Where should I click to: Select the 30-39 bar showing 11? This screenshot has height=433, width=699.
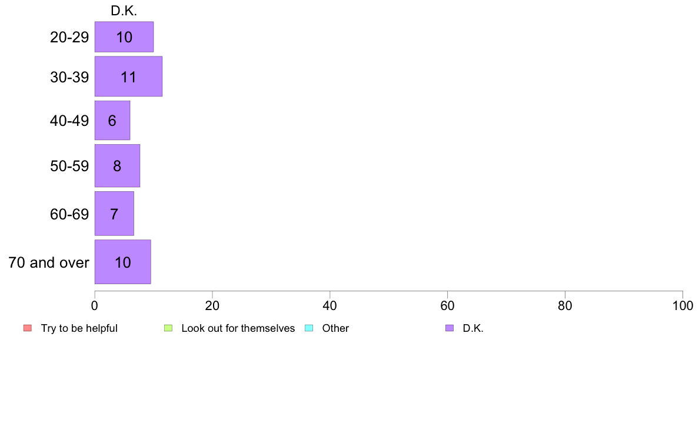point(128,76)
